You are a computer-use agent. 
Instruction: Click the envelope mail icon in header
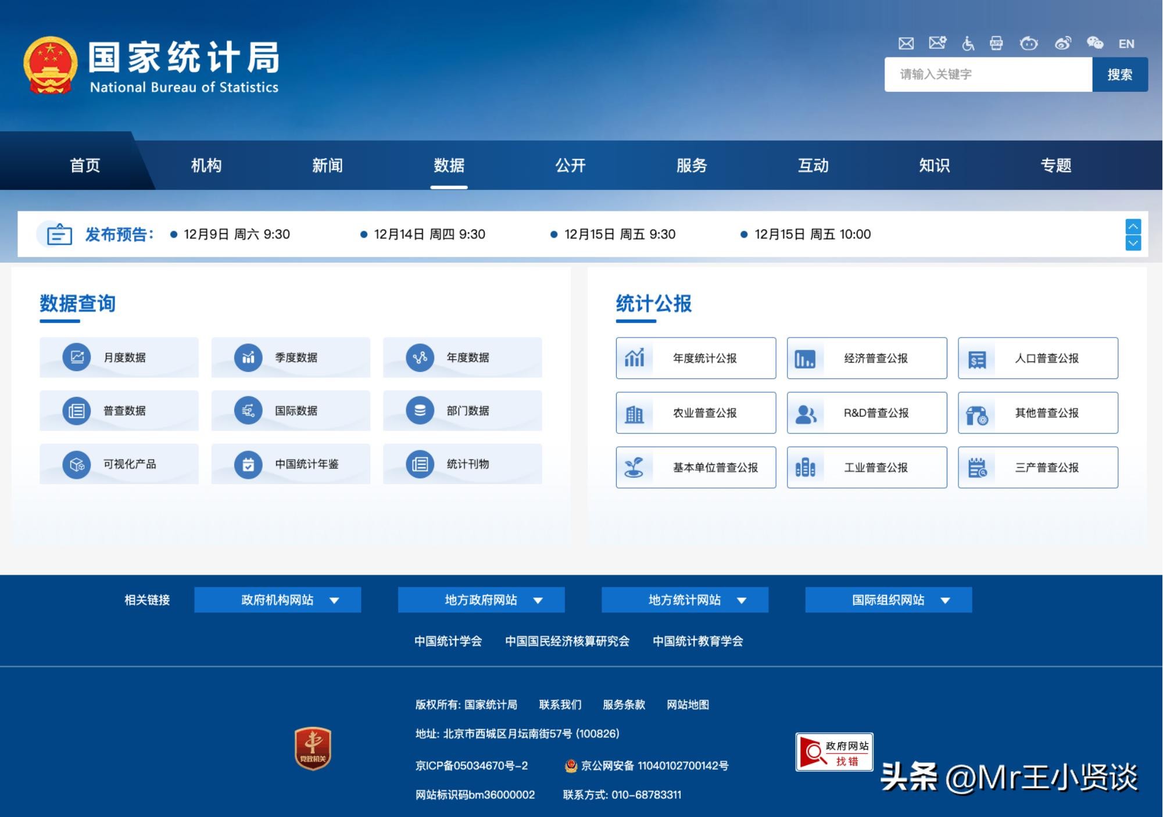tap(906, 44)
